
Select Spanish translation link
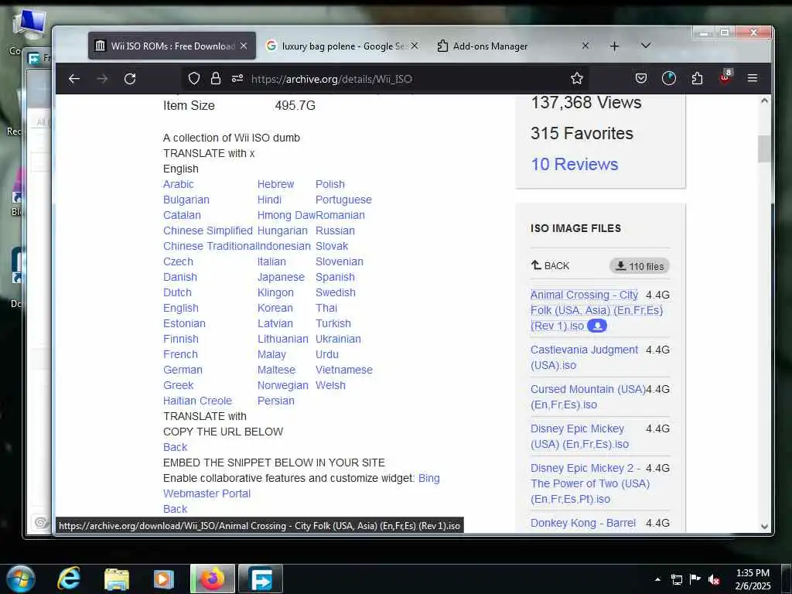[335, 278]
